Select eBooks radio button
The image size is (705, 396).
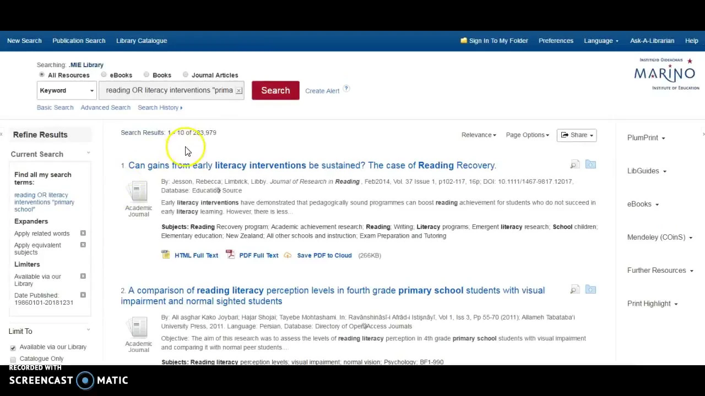pos(104,75)
